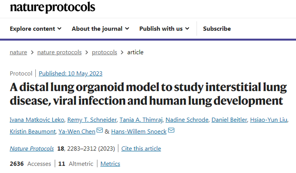This screenshot has height=173, width=296.
Task: Go to the nature breadcrumb link
Action: 18,52
